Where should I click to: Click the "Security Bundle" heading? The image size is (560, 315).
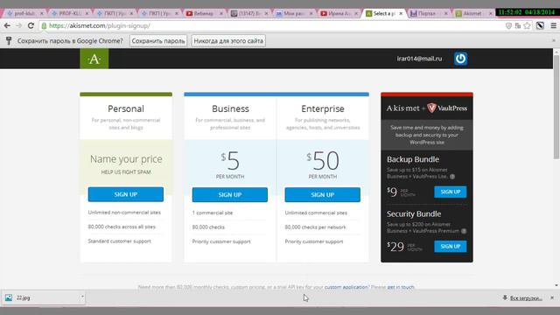tap(414, 213)
